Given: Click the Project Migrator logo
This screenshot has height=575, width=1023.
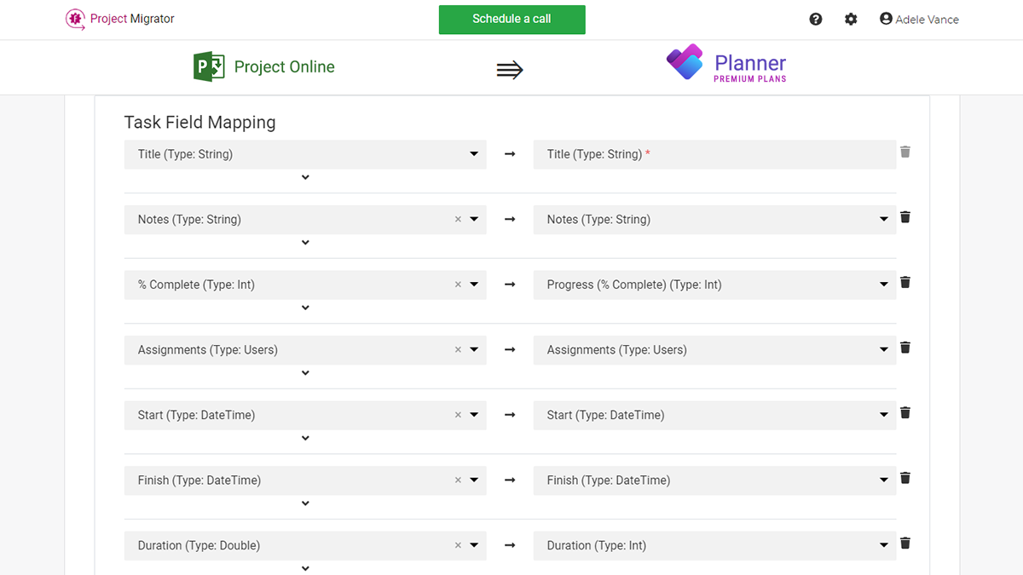Looking at the screenshot, I should (120, 19).
